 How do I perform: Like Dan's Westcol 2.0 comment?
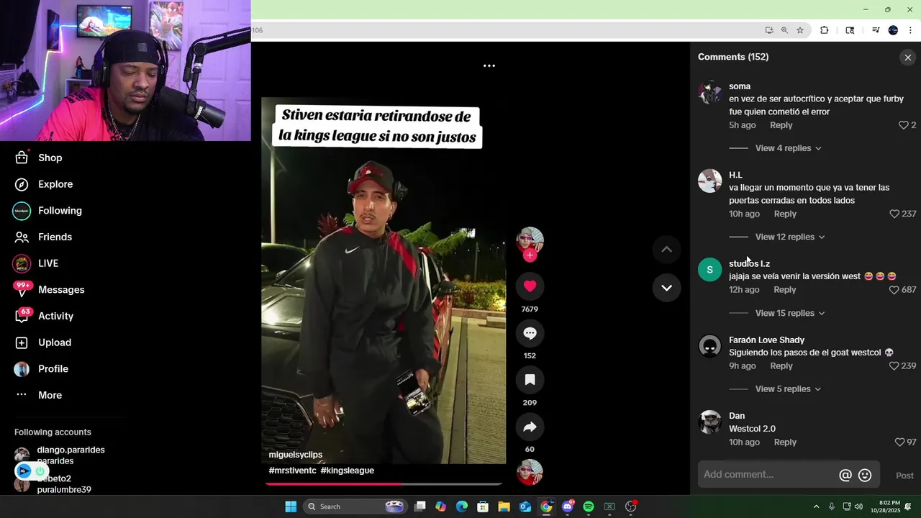pos(899,442)
